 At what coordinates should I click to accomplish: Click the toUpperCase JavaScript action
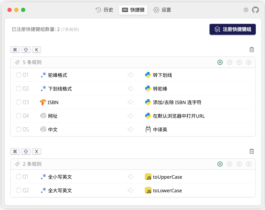[167, 177]
